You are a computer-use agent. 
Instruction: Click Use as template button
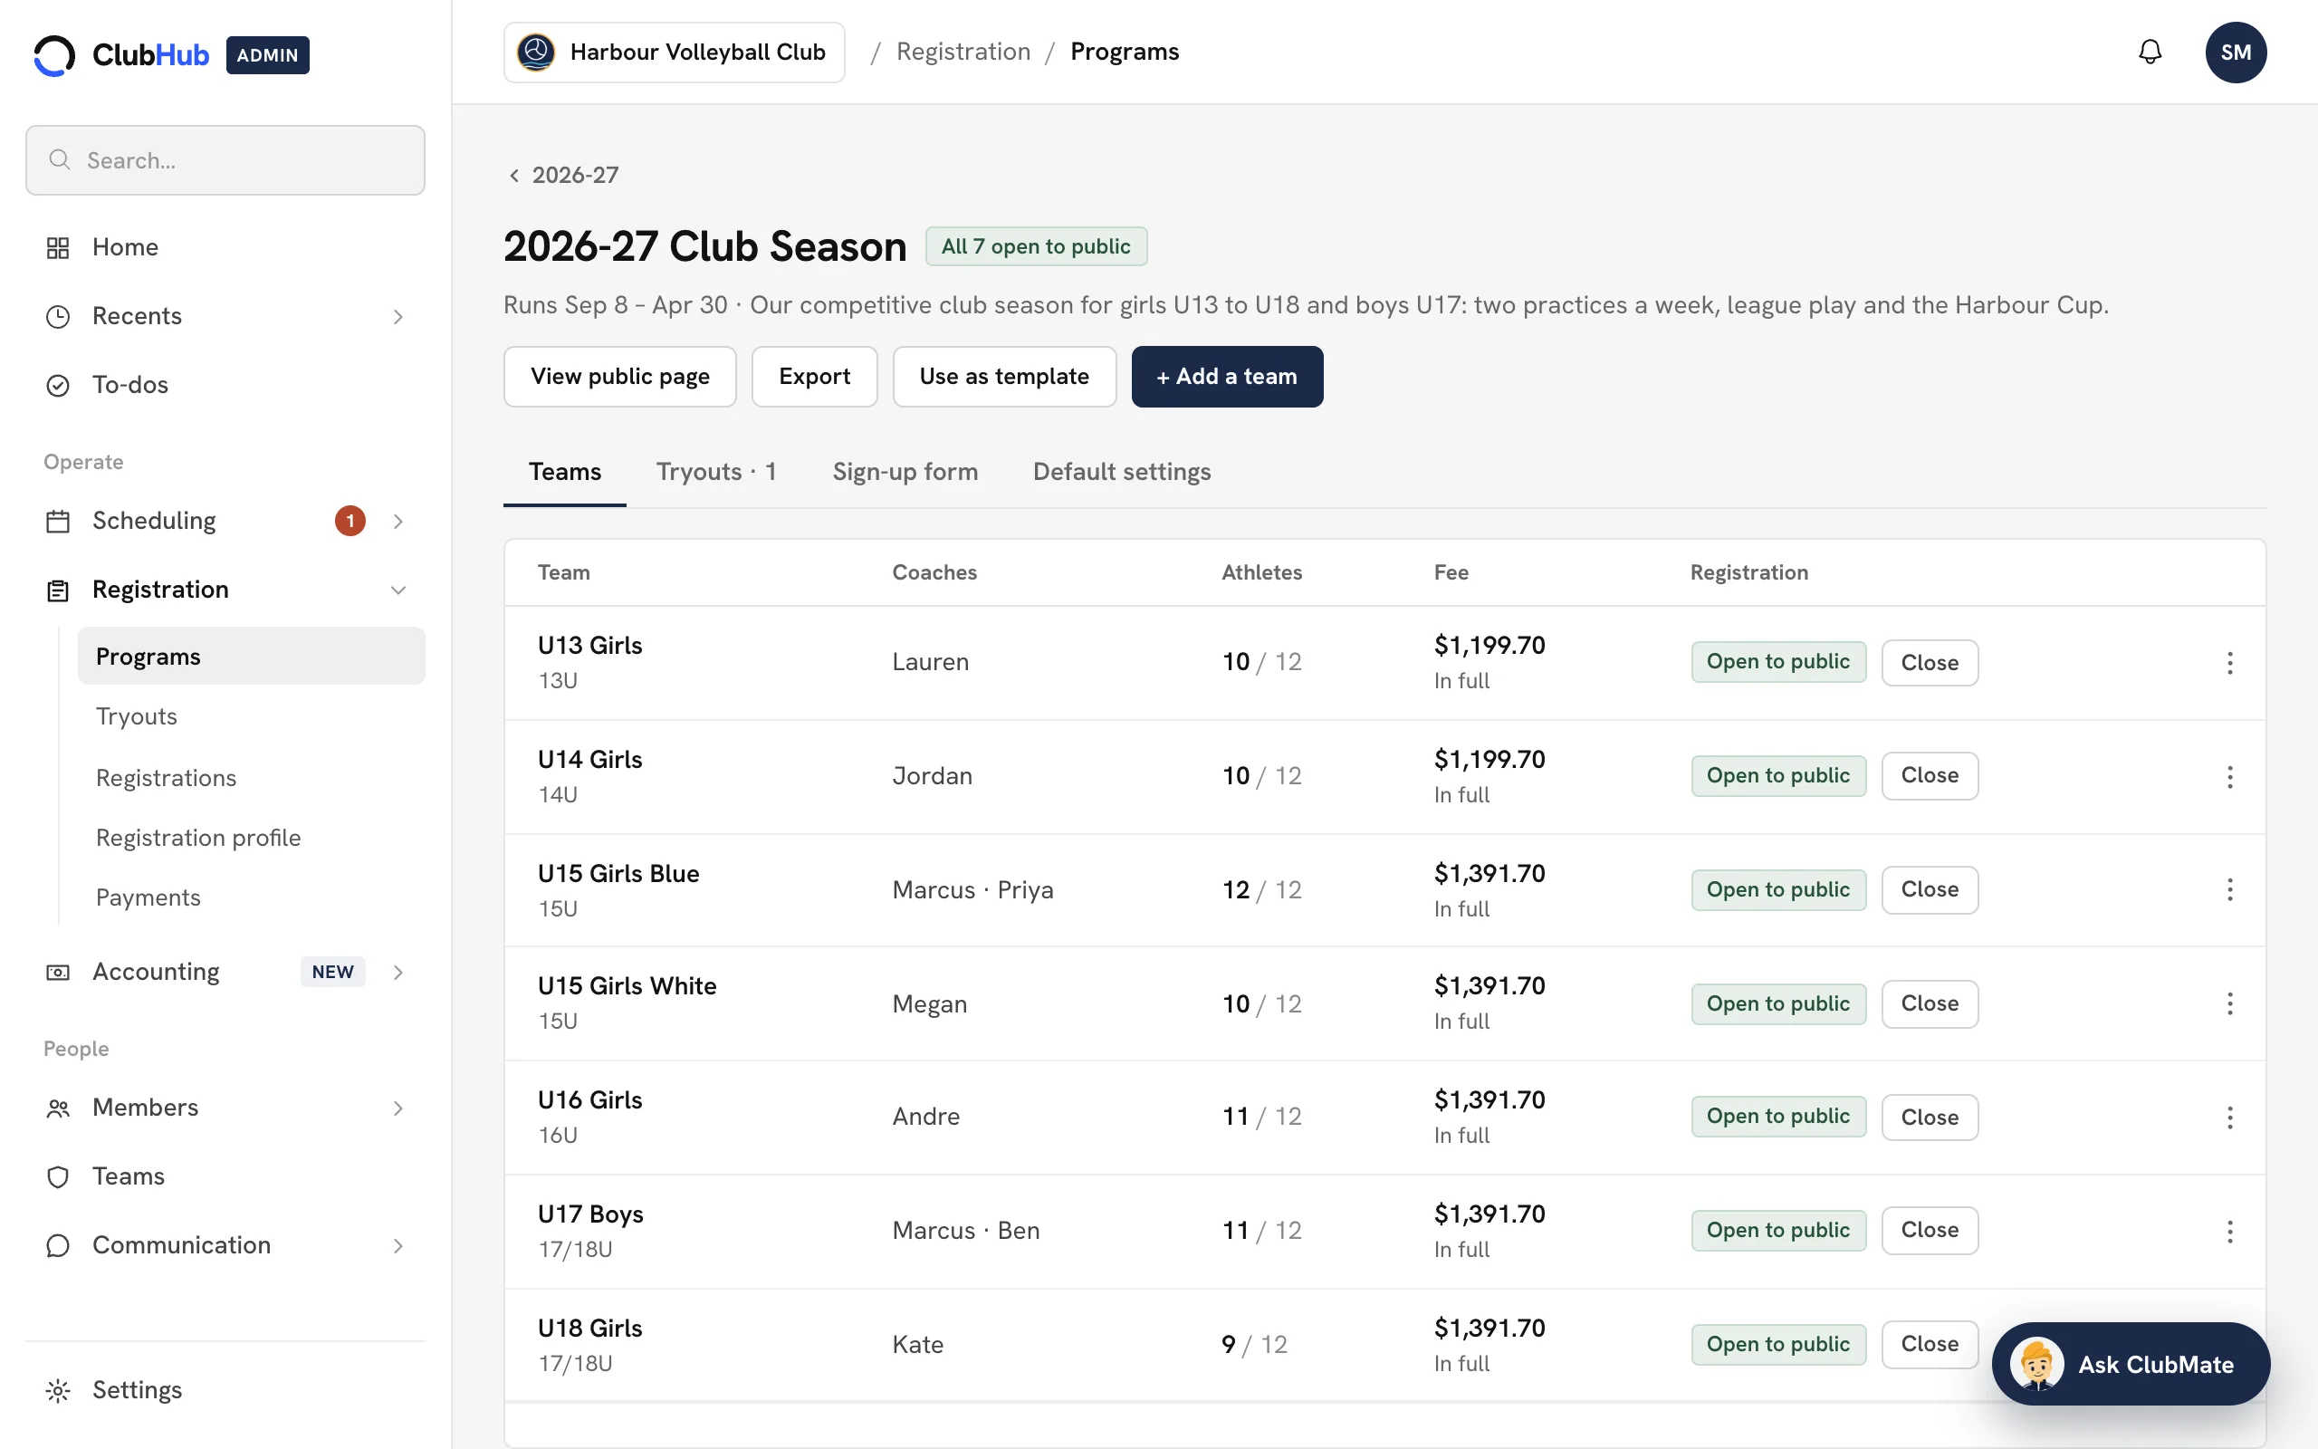coord(1004,377)
